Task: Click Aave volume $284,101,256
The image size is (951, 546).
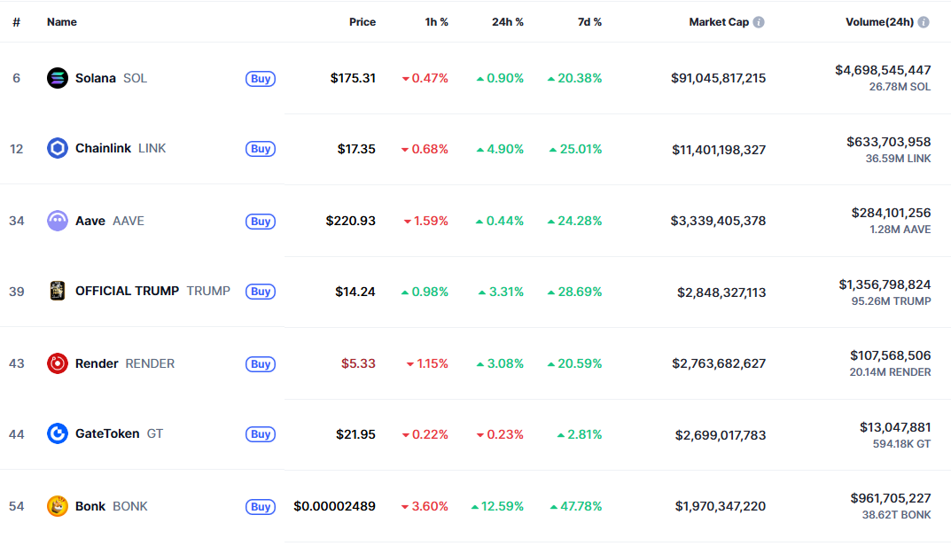Action: coord(891,213)
